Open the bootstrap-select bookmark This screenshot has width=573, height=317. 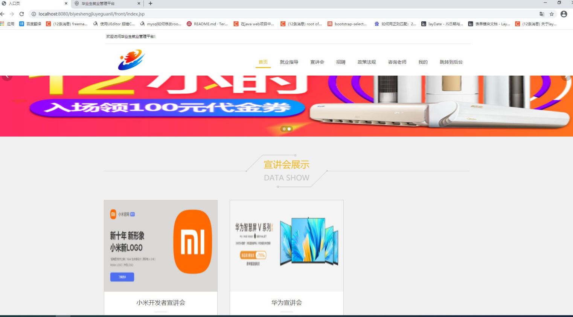(x=347, y=24)
